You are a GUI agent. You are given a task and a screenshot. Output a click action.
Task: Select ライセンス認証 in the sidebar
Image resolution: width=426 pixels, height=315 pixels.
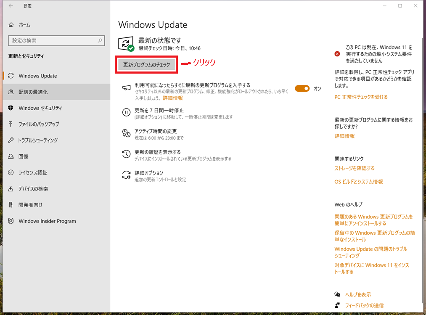click(x=33, y=173)
